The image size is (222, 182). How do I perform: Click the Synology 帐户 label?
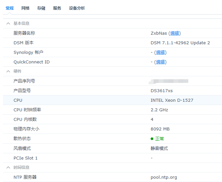pyautogui.click(x=28, y=53)
